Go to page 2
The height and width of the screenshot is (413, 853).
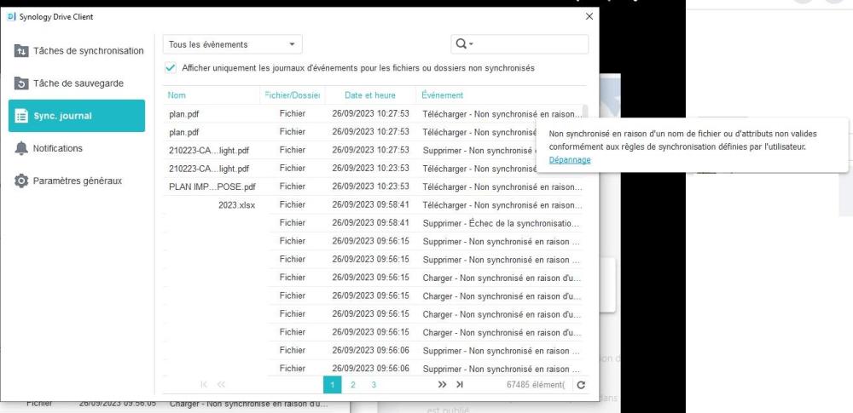pyautogui.click(x=352, y=385)
